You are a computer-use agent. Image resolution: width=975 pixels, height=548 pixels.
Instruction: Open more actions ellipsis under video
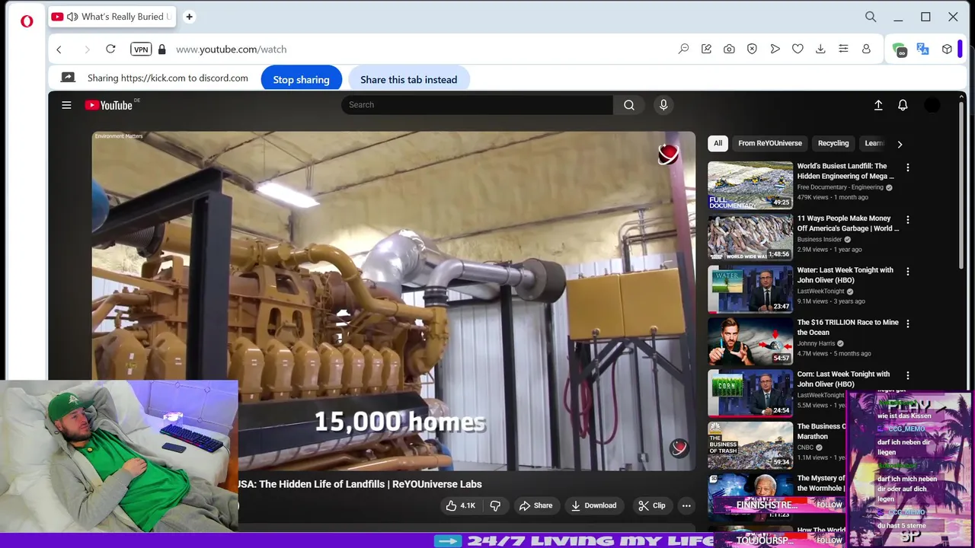point(686,505)
